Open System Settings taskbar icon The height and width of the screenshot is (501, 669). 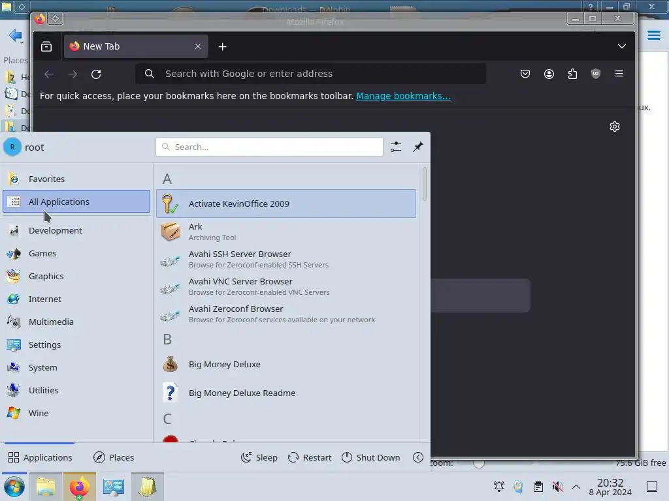point(114,487)
